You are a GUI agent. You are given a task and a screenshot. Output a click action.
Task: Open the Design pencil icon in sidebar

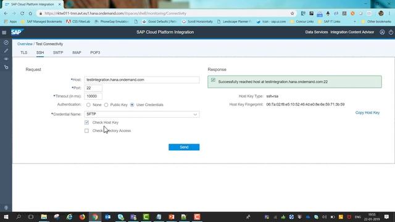[6, 51]
